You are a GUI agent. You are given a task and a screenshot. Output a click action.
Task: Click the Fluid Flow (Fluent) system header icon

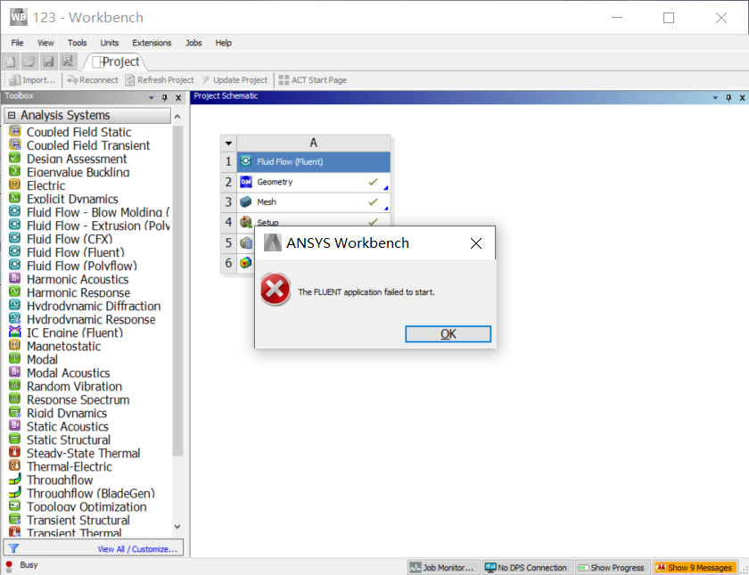246,161
